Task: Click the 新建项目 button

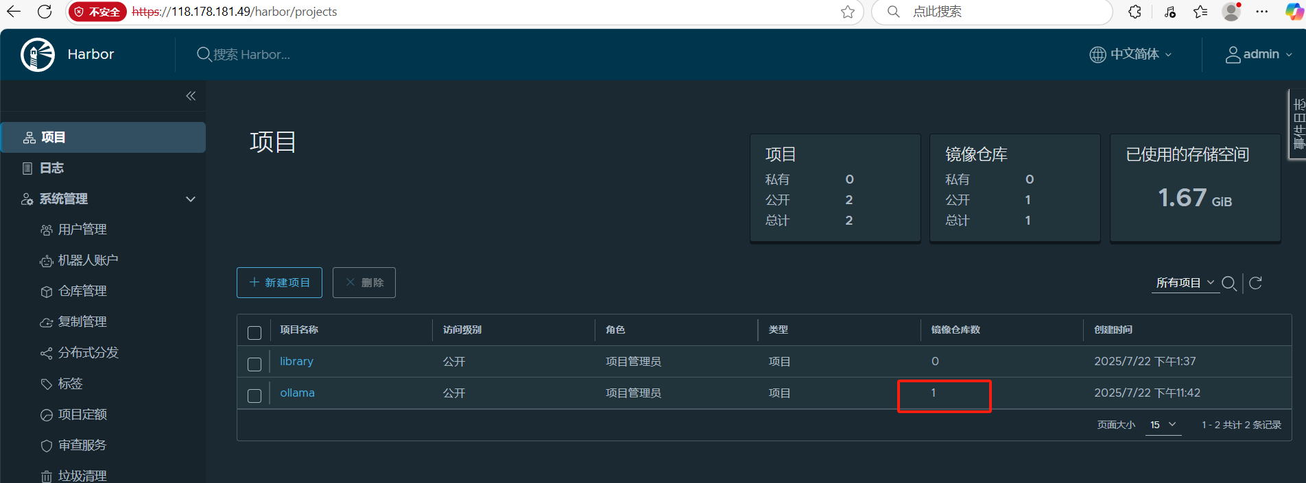Action: (279, 283)
